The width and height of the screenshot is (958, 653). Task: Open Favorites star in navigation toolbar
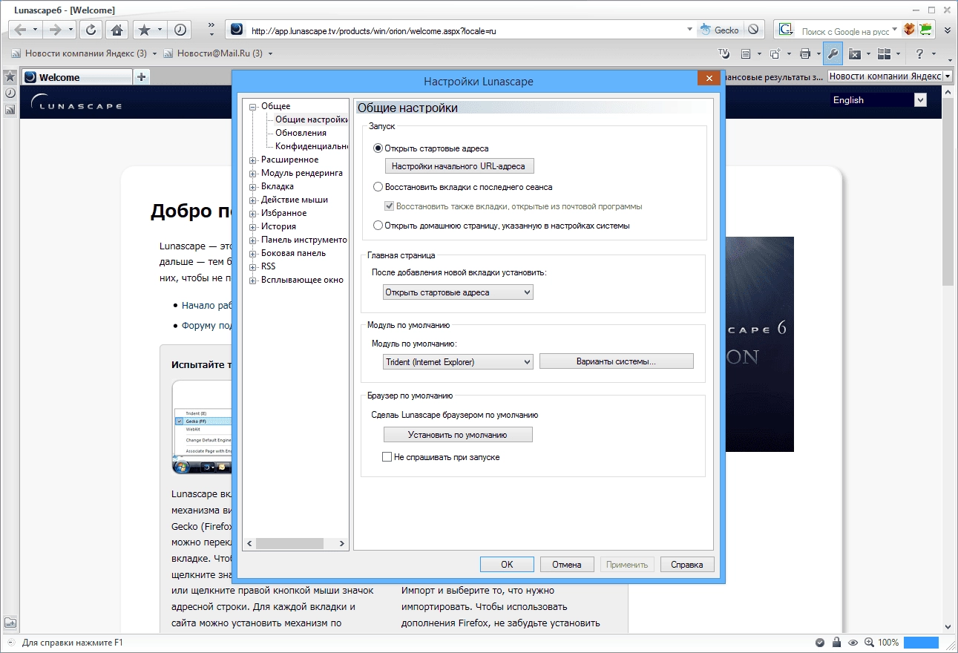pos(144,30)
